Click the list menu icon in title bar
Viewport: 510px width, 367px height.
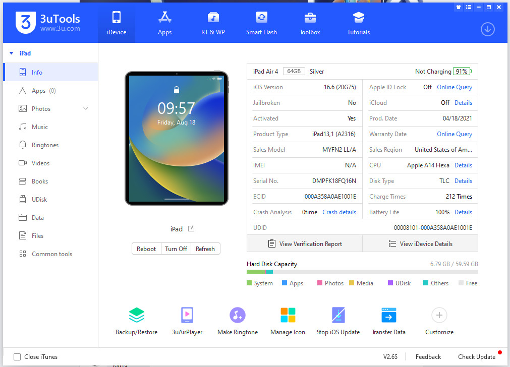coord(468,7)
